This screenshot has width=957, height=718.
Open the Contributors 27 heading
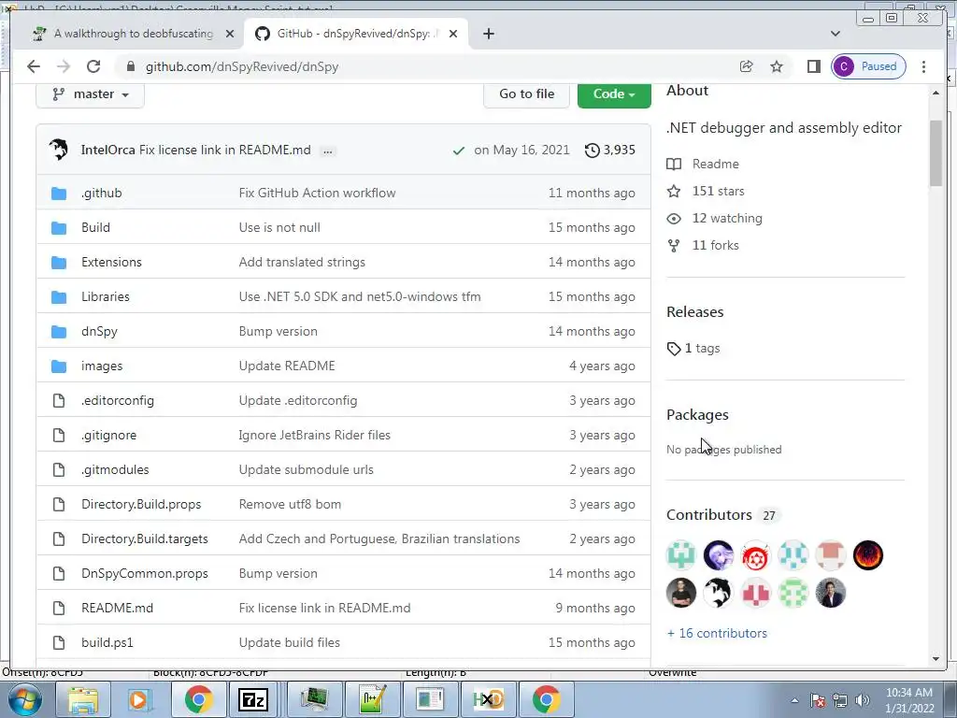(x=723, y=515)
